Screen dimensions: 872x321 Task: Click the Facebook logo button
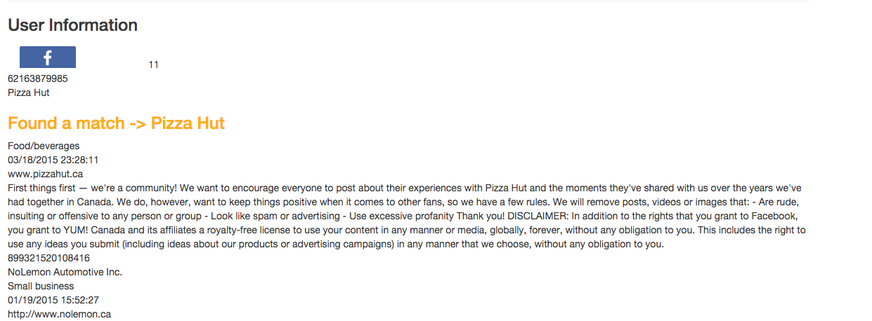click(x=48, y=57)
